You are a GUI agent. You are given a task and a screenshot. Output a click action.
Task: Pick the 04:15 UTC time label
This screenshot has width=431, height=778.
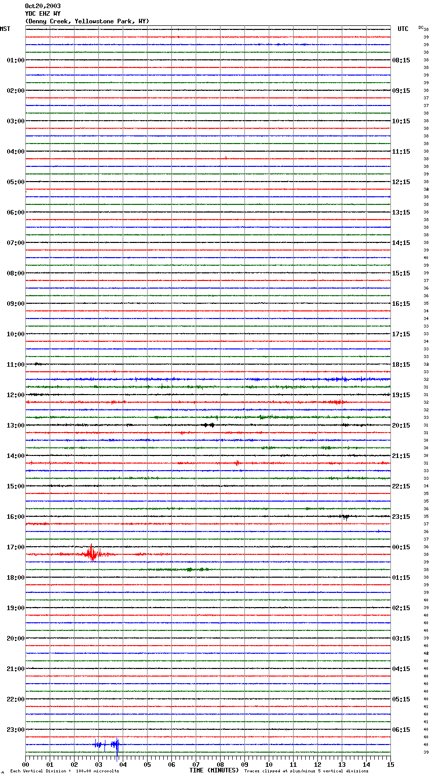[401, 669]
